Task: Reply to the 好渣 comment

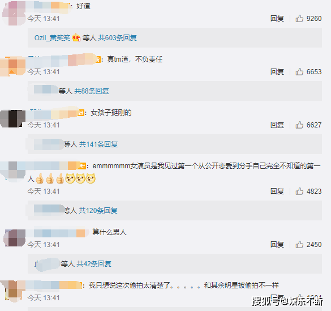Action: pos(277,19)
